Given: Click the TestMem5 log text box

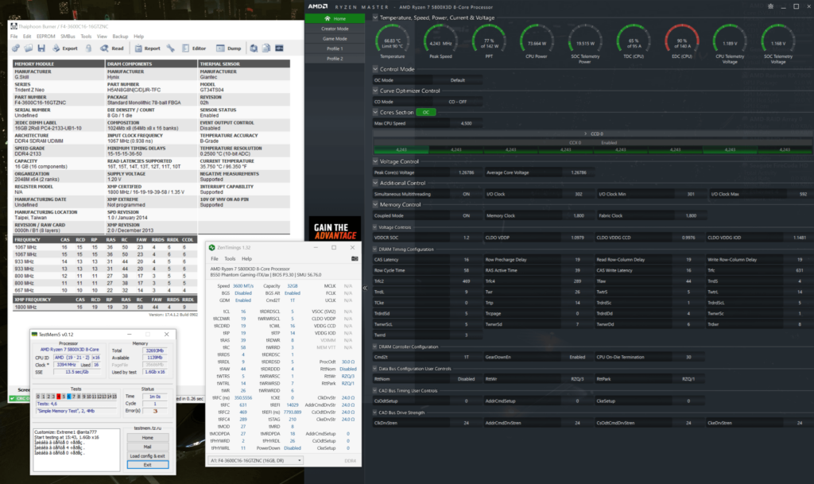Looking at the screenshot, I should click(76, 449).
